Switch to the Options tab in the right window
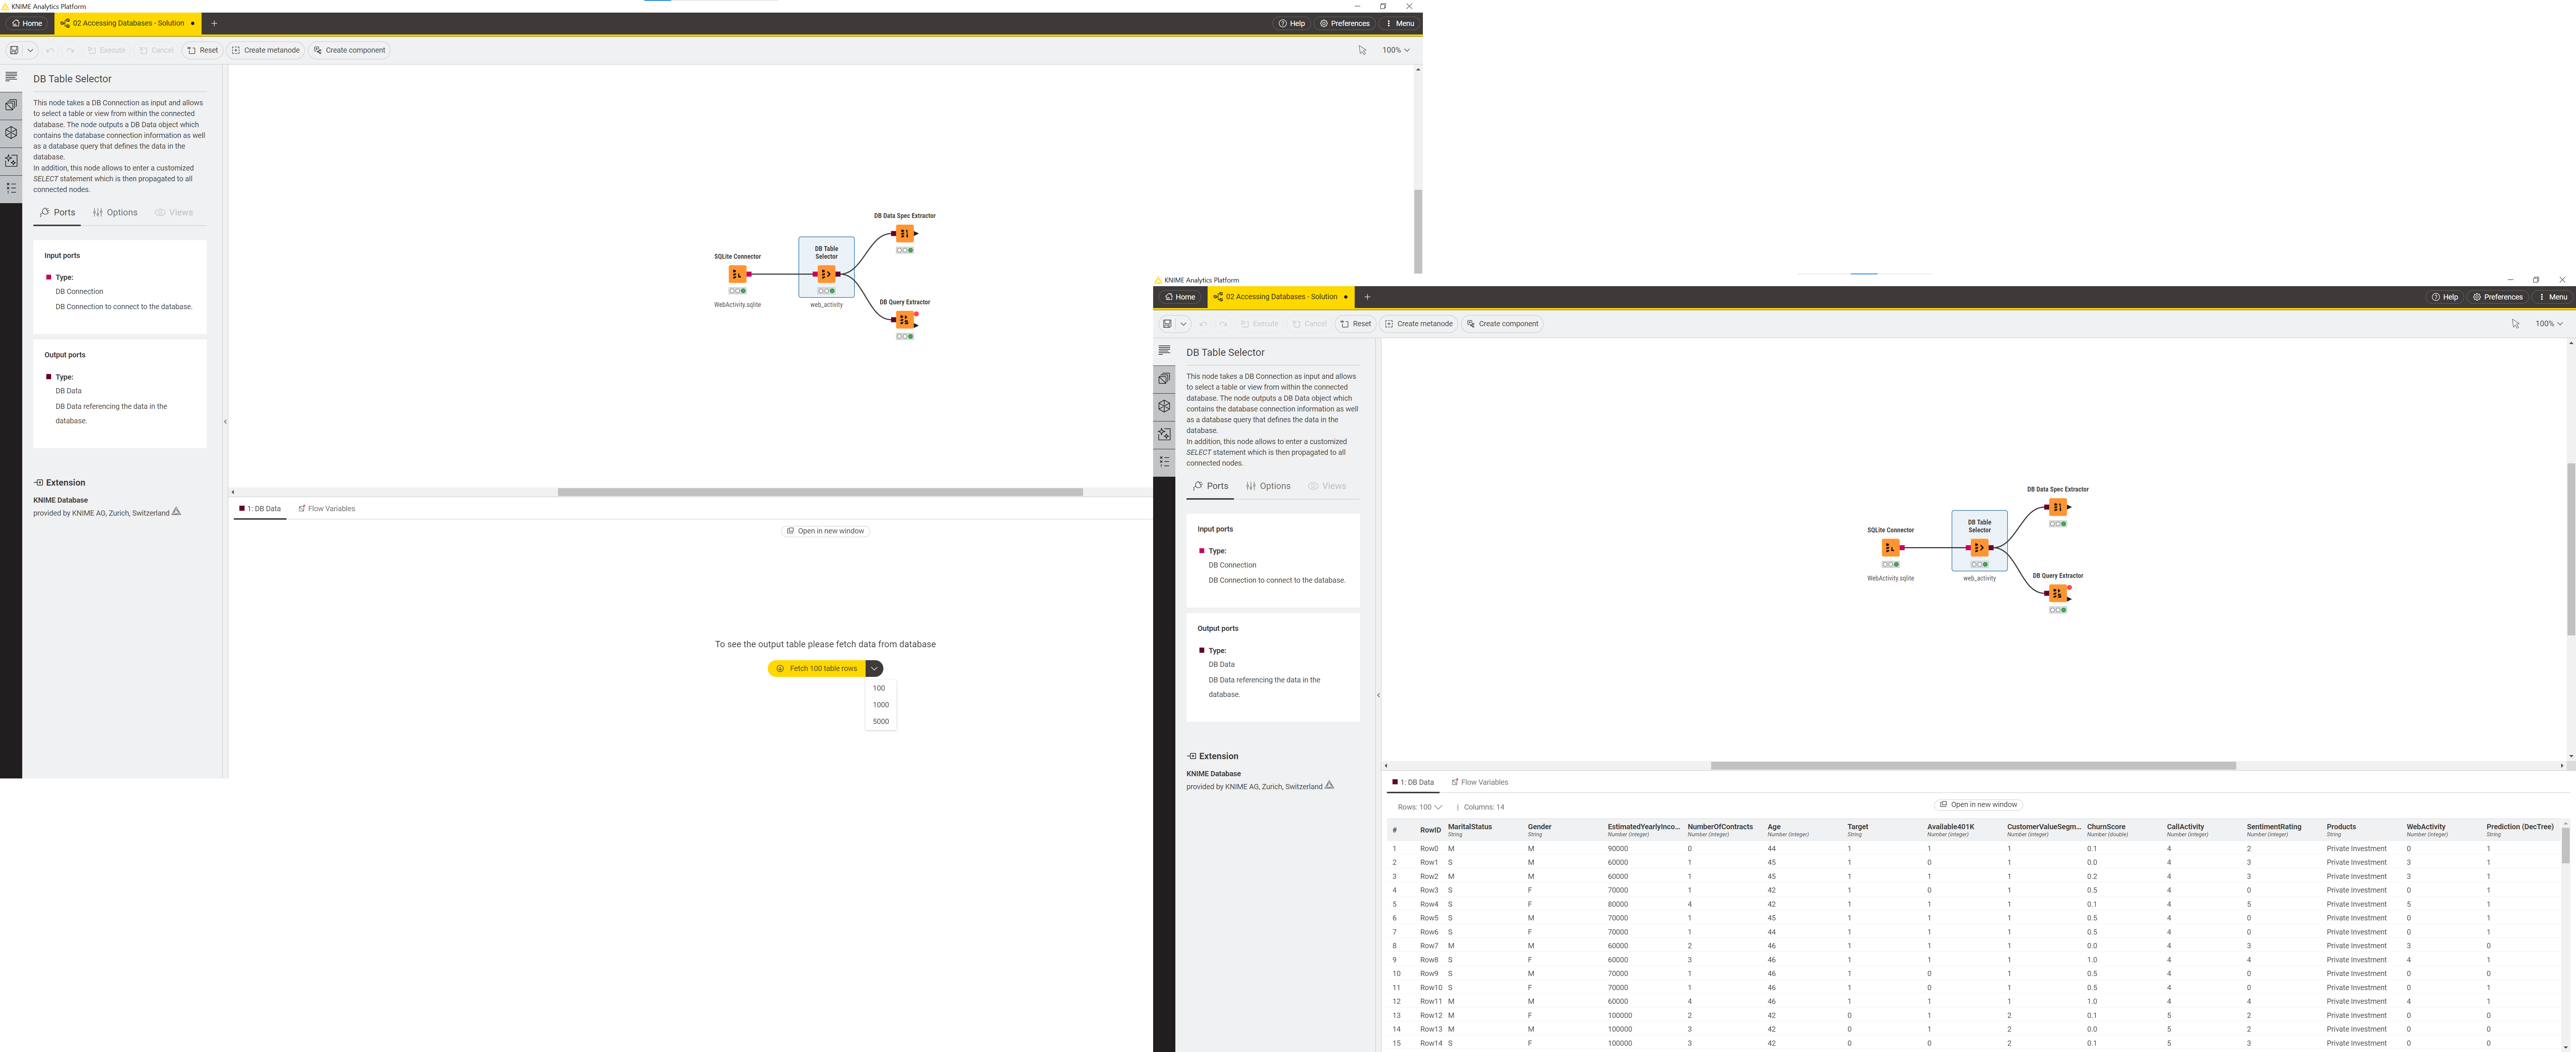2576x1052 pixels. [1268, 486]
